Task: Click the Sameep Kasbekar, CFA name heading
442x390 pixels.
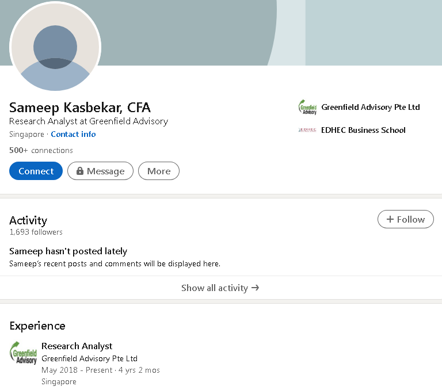Action: point(80,108)
